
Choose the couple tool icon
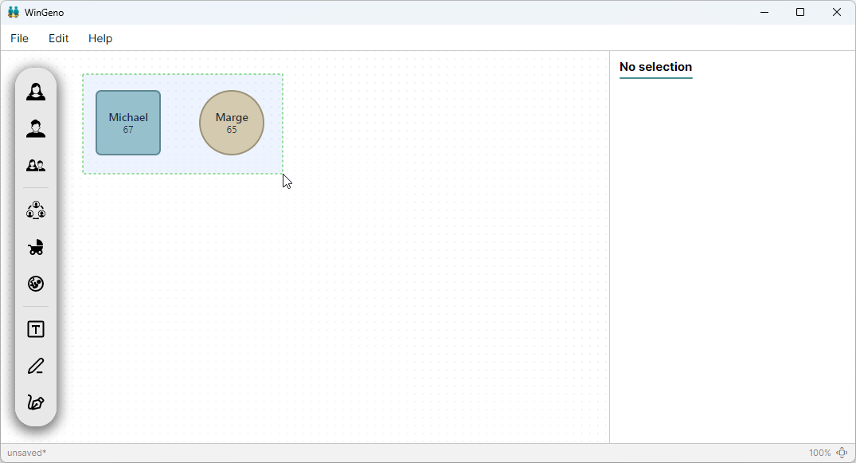click(36, 165)
